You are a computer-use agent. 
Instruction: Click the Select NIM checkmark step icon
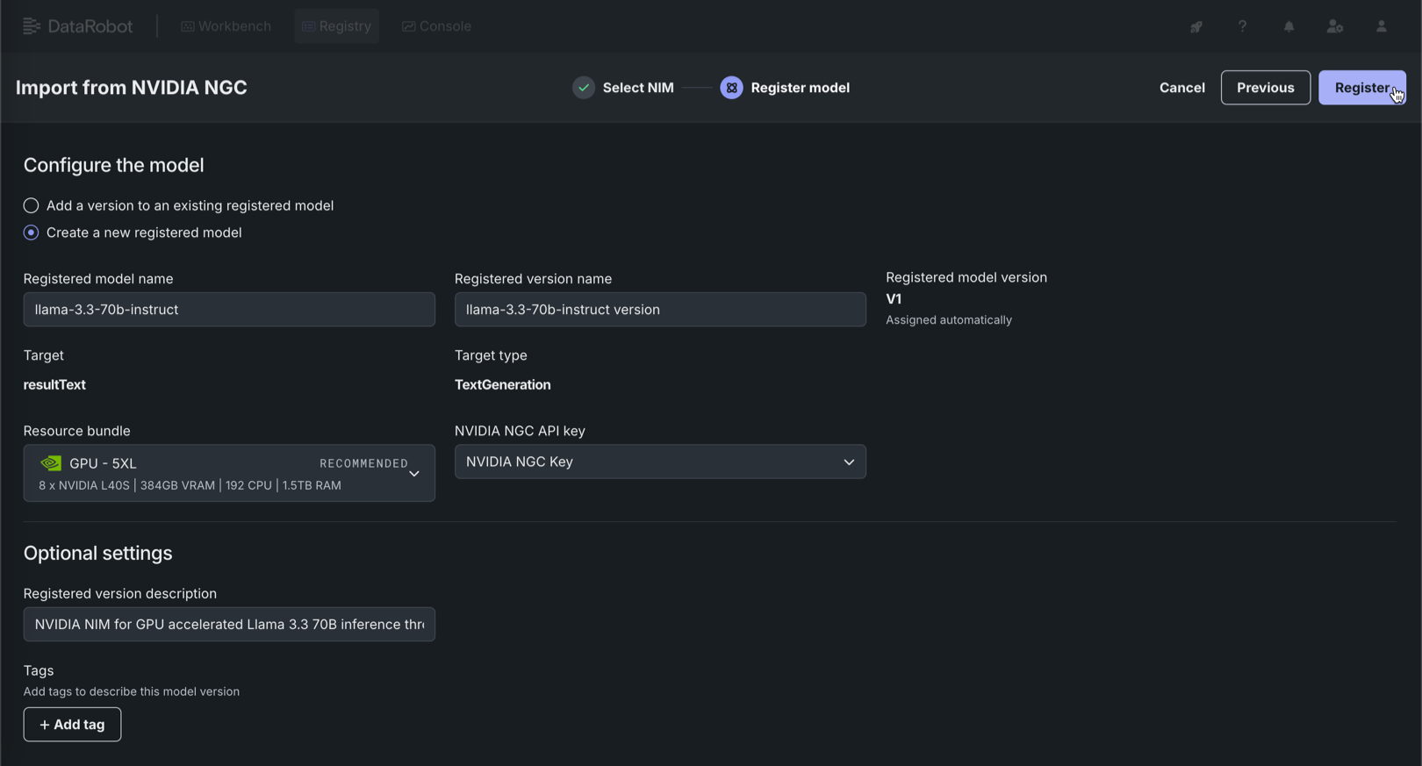pos(584,88)
